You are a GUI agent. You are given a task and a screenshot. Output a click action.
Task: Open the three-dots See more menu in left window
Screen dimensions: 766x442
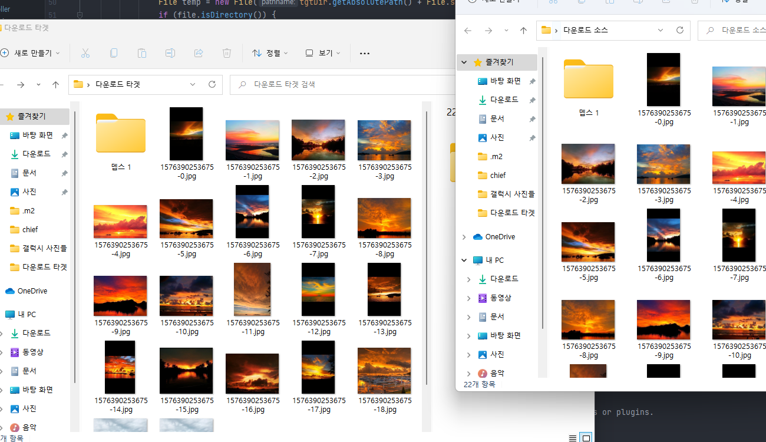click(x=365, y=53)
